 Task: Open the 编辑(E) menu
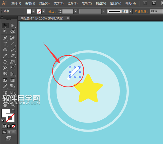(30, 4)
